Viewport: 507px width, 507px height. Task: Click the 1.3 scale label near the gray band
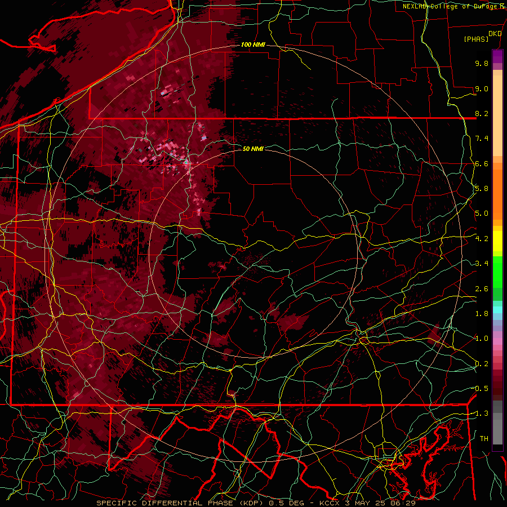coord(482,414)
